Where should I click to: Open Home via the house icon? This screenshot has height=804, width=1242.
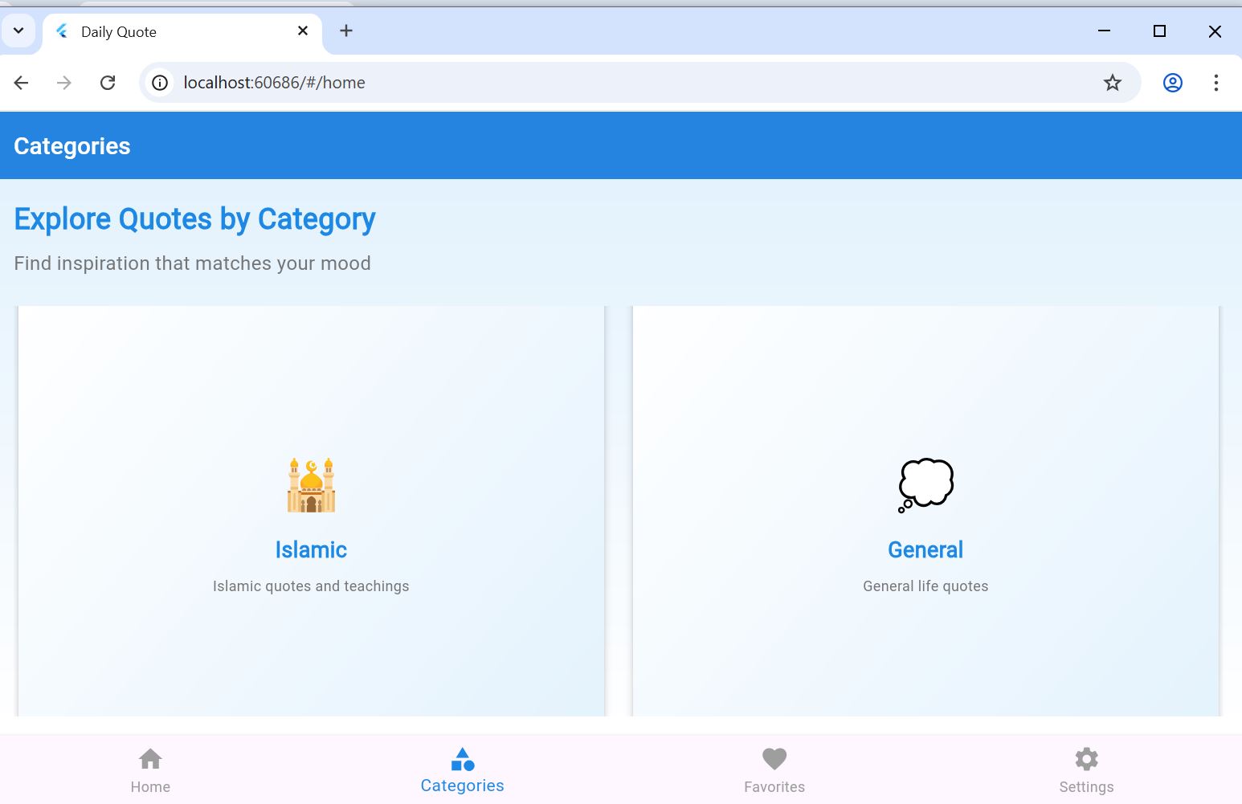click(150, 759)
